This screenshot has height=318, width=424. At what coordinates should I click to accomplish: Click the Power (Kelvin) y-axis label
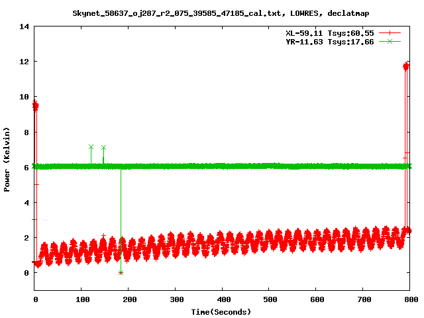[7, 160]
